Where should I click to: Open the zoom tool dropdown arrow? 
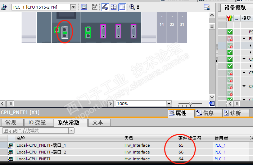coord(138,7)
